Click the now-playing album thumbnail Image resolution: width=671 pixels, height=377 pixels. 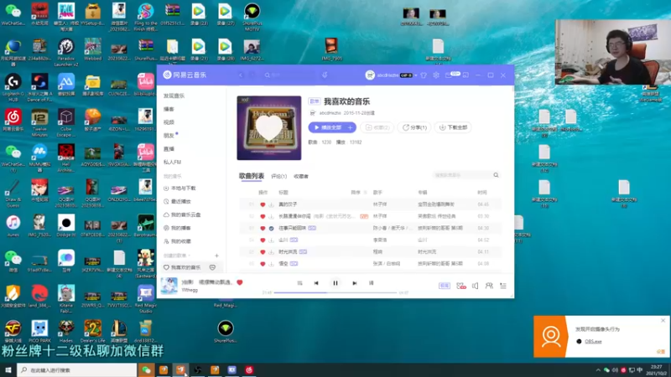169,285
